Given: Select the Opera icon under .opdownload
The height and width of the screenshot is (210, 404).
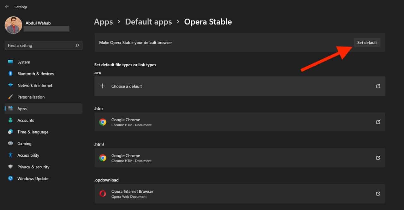Looking at the screenshot, I should point(103,194).
